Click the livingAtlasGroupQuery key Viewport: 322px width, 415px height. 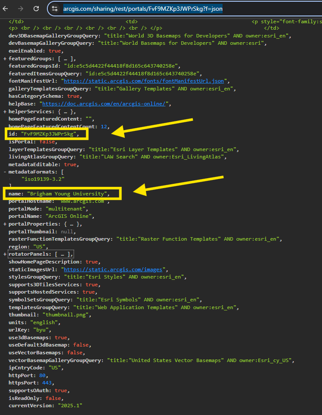tap(41, 157)
